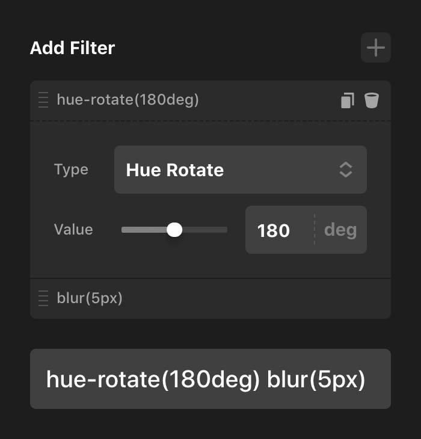Duplicate the hue-rotate filter
The width and height of the screenshot is (421, 439).
coord(347,100)
